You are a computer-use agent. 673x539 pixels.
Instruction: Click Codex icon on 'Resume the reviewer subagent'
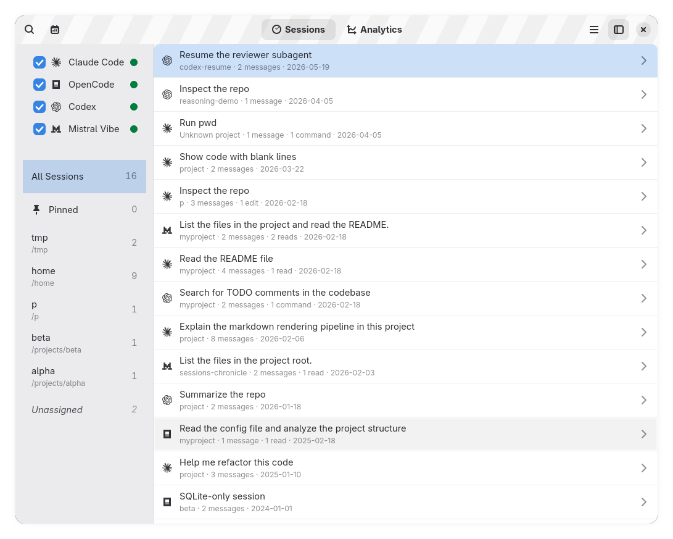[167, 61]
